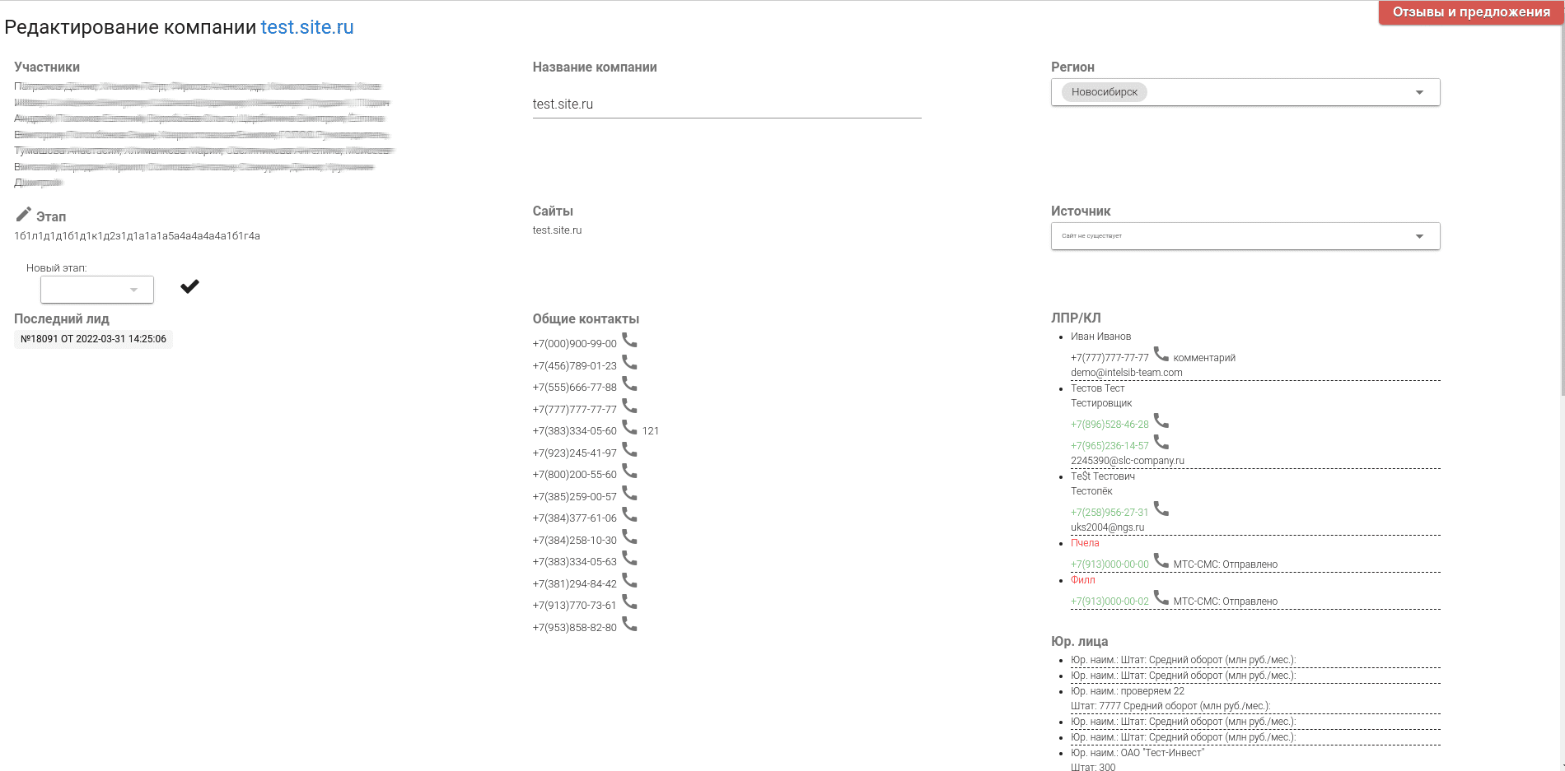The height and width of the screenshot is (771, 1565).
Task: Click phone icon for Иван Иванов's number
Action: point(1161,355)
